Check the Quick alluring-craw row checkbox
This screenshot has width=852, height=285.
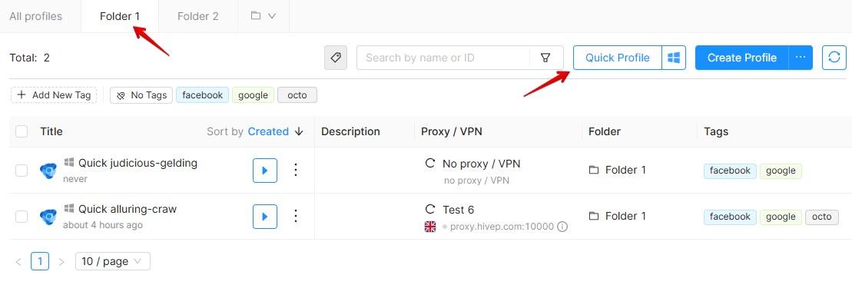click(22, 217)
